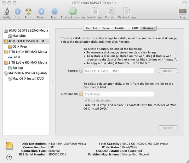This screenshot has width=189, height=163.
Task: Select MATSHITA DVD-R UJ-846 drive
Action: [x=26, y=73]
